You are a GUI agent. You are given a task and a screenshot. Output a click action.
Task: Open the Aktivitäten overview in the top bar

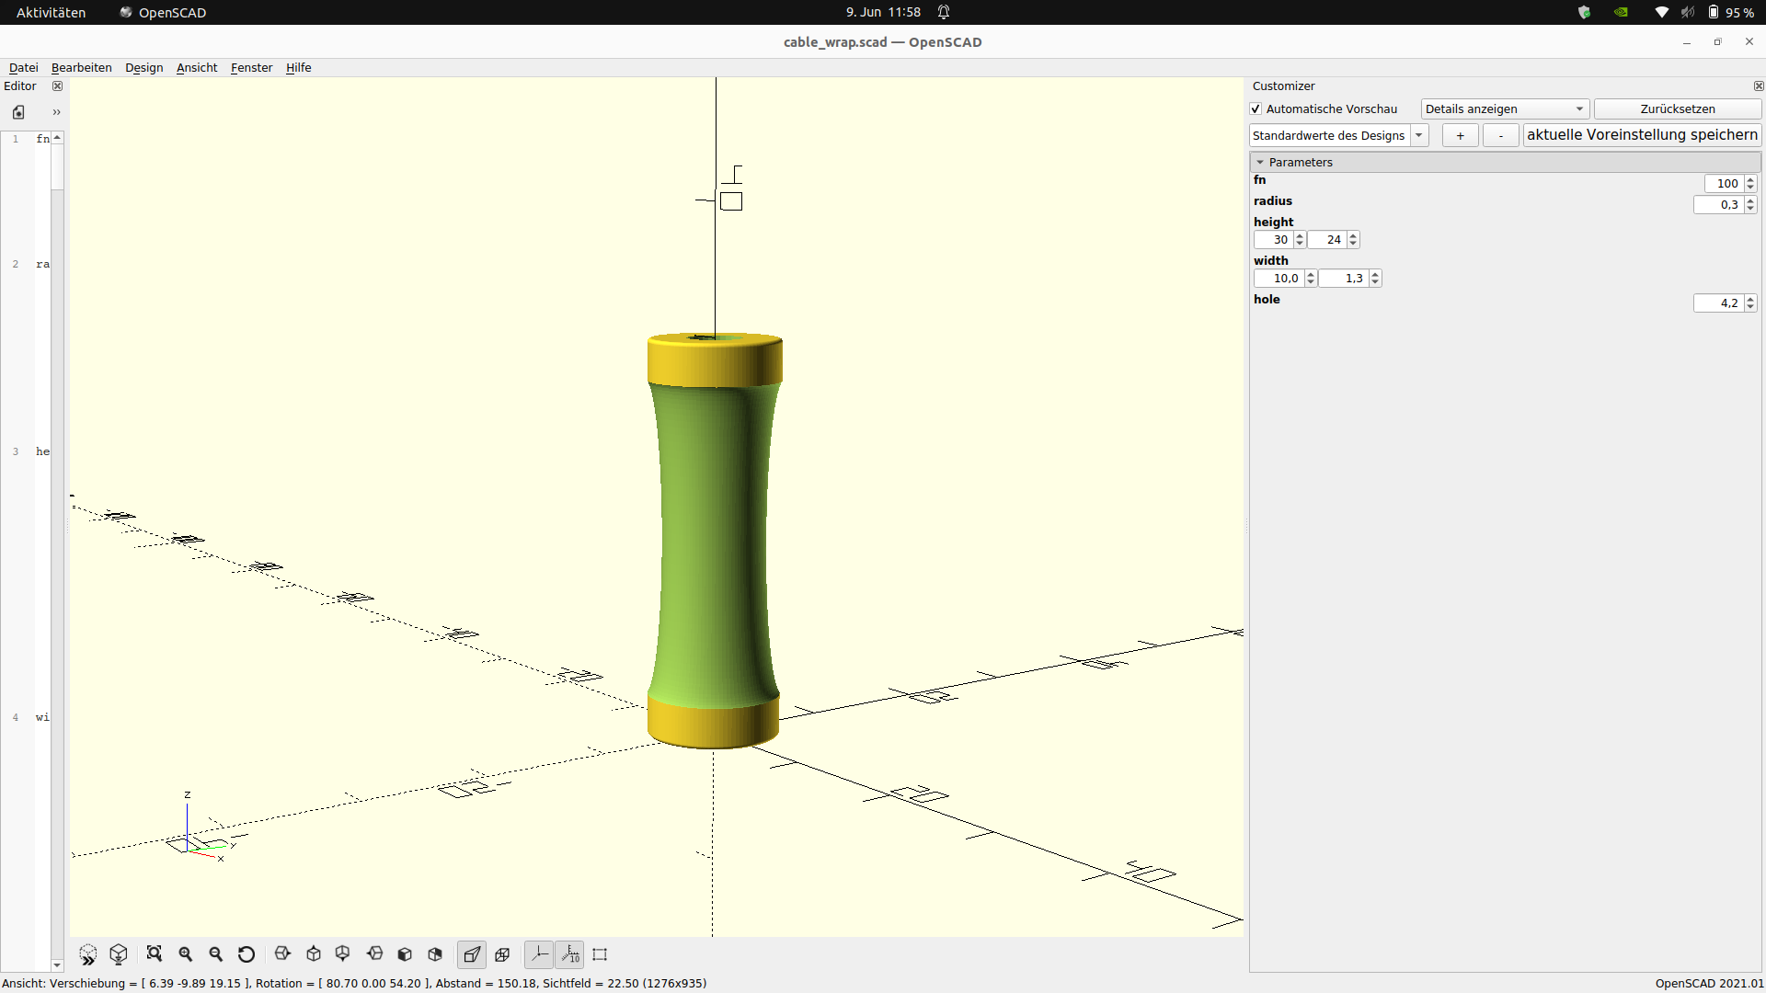click(51, 12)
